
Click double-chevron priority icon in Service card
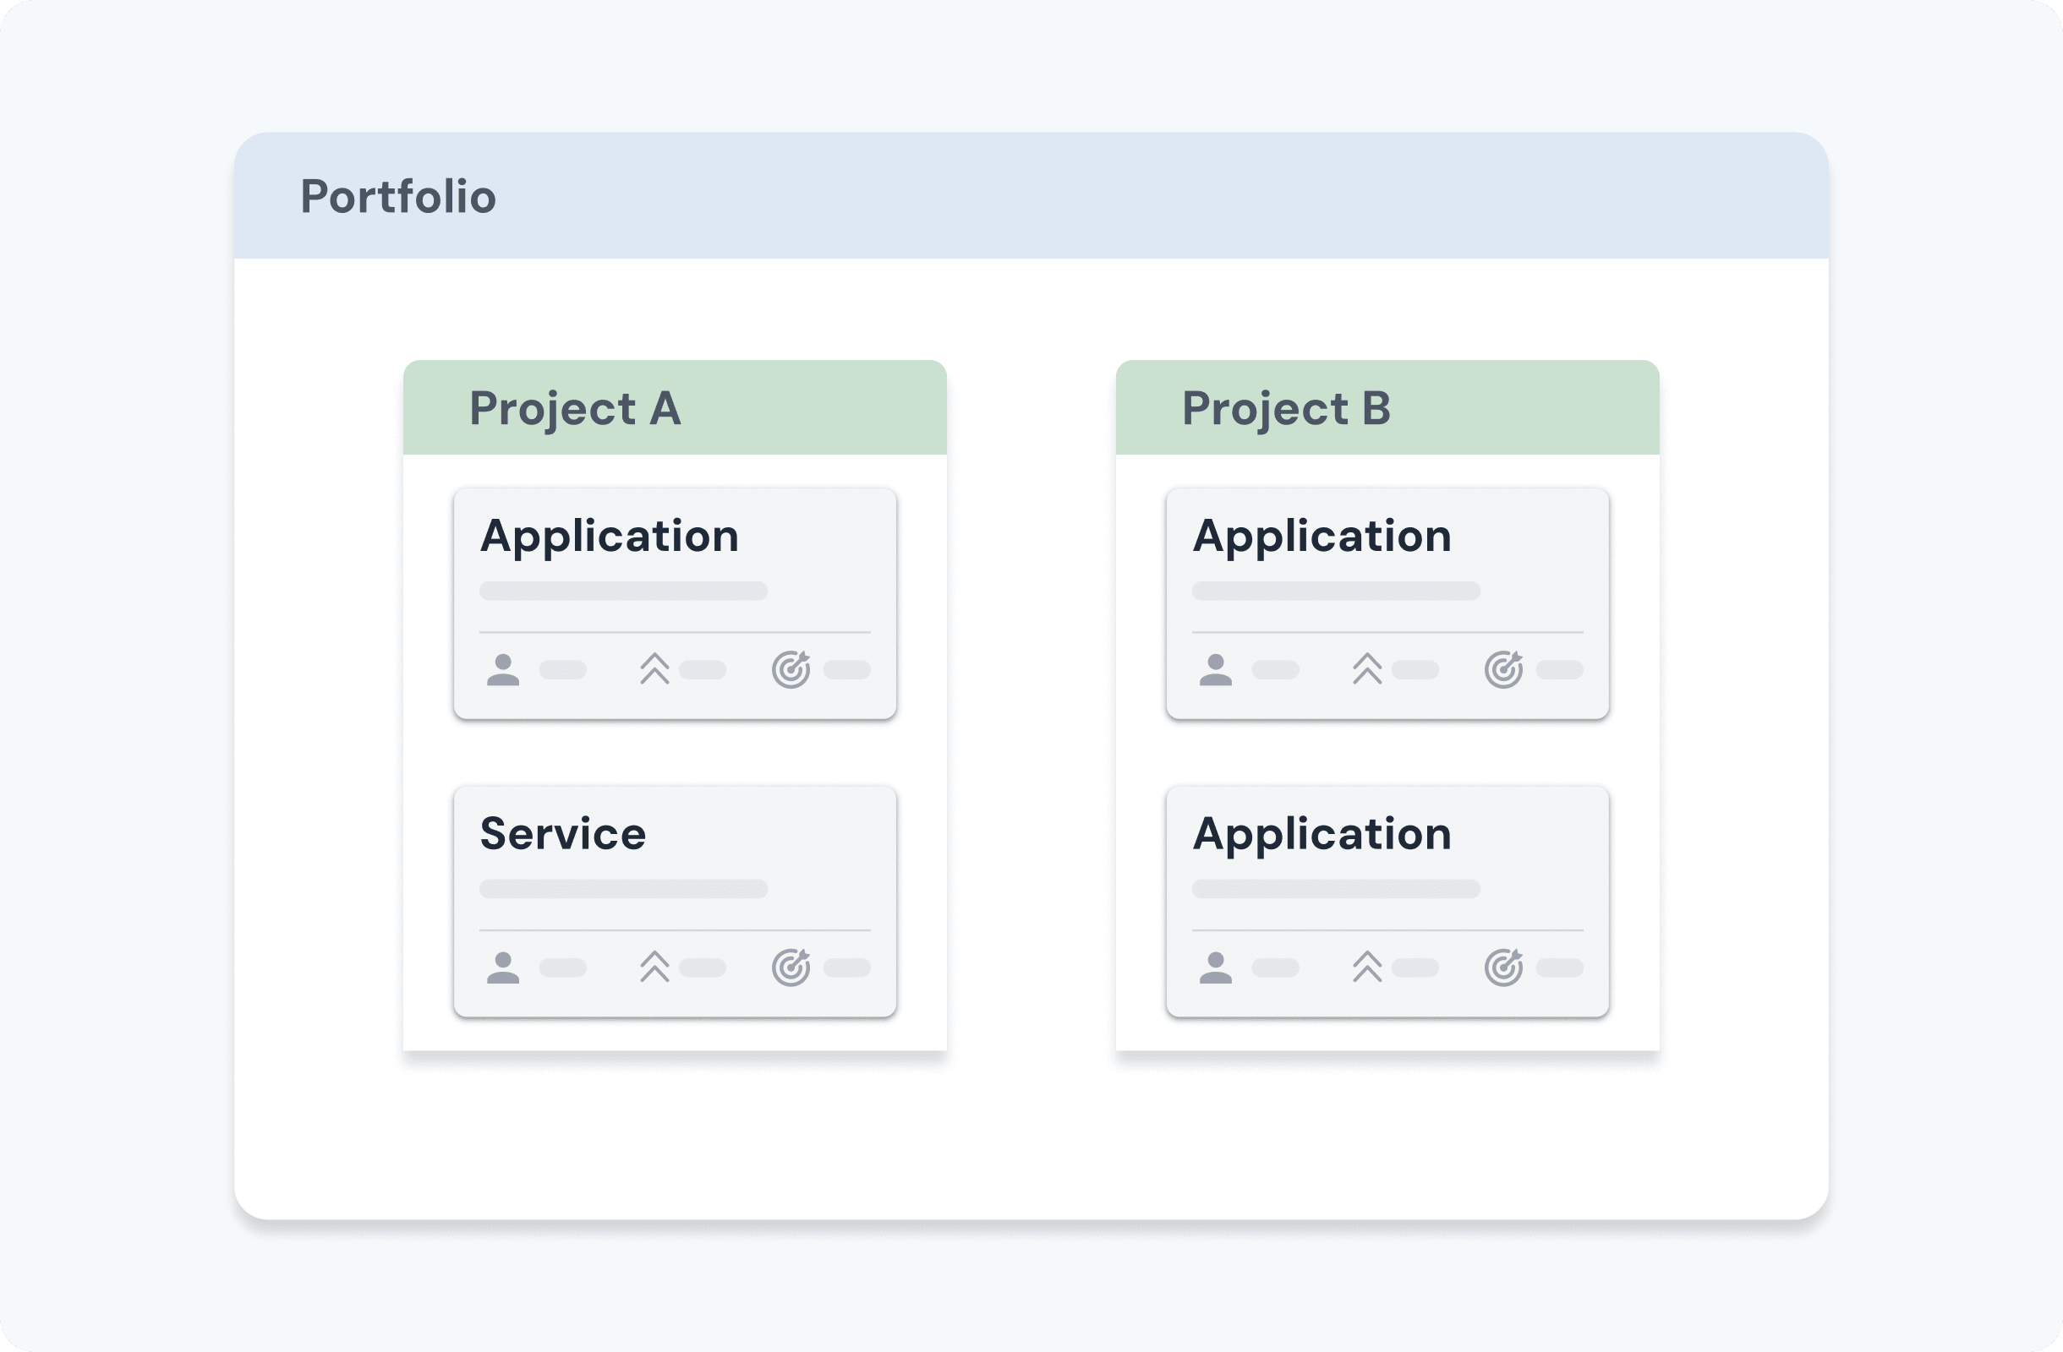point(654,967)
